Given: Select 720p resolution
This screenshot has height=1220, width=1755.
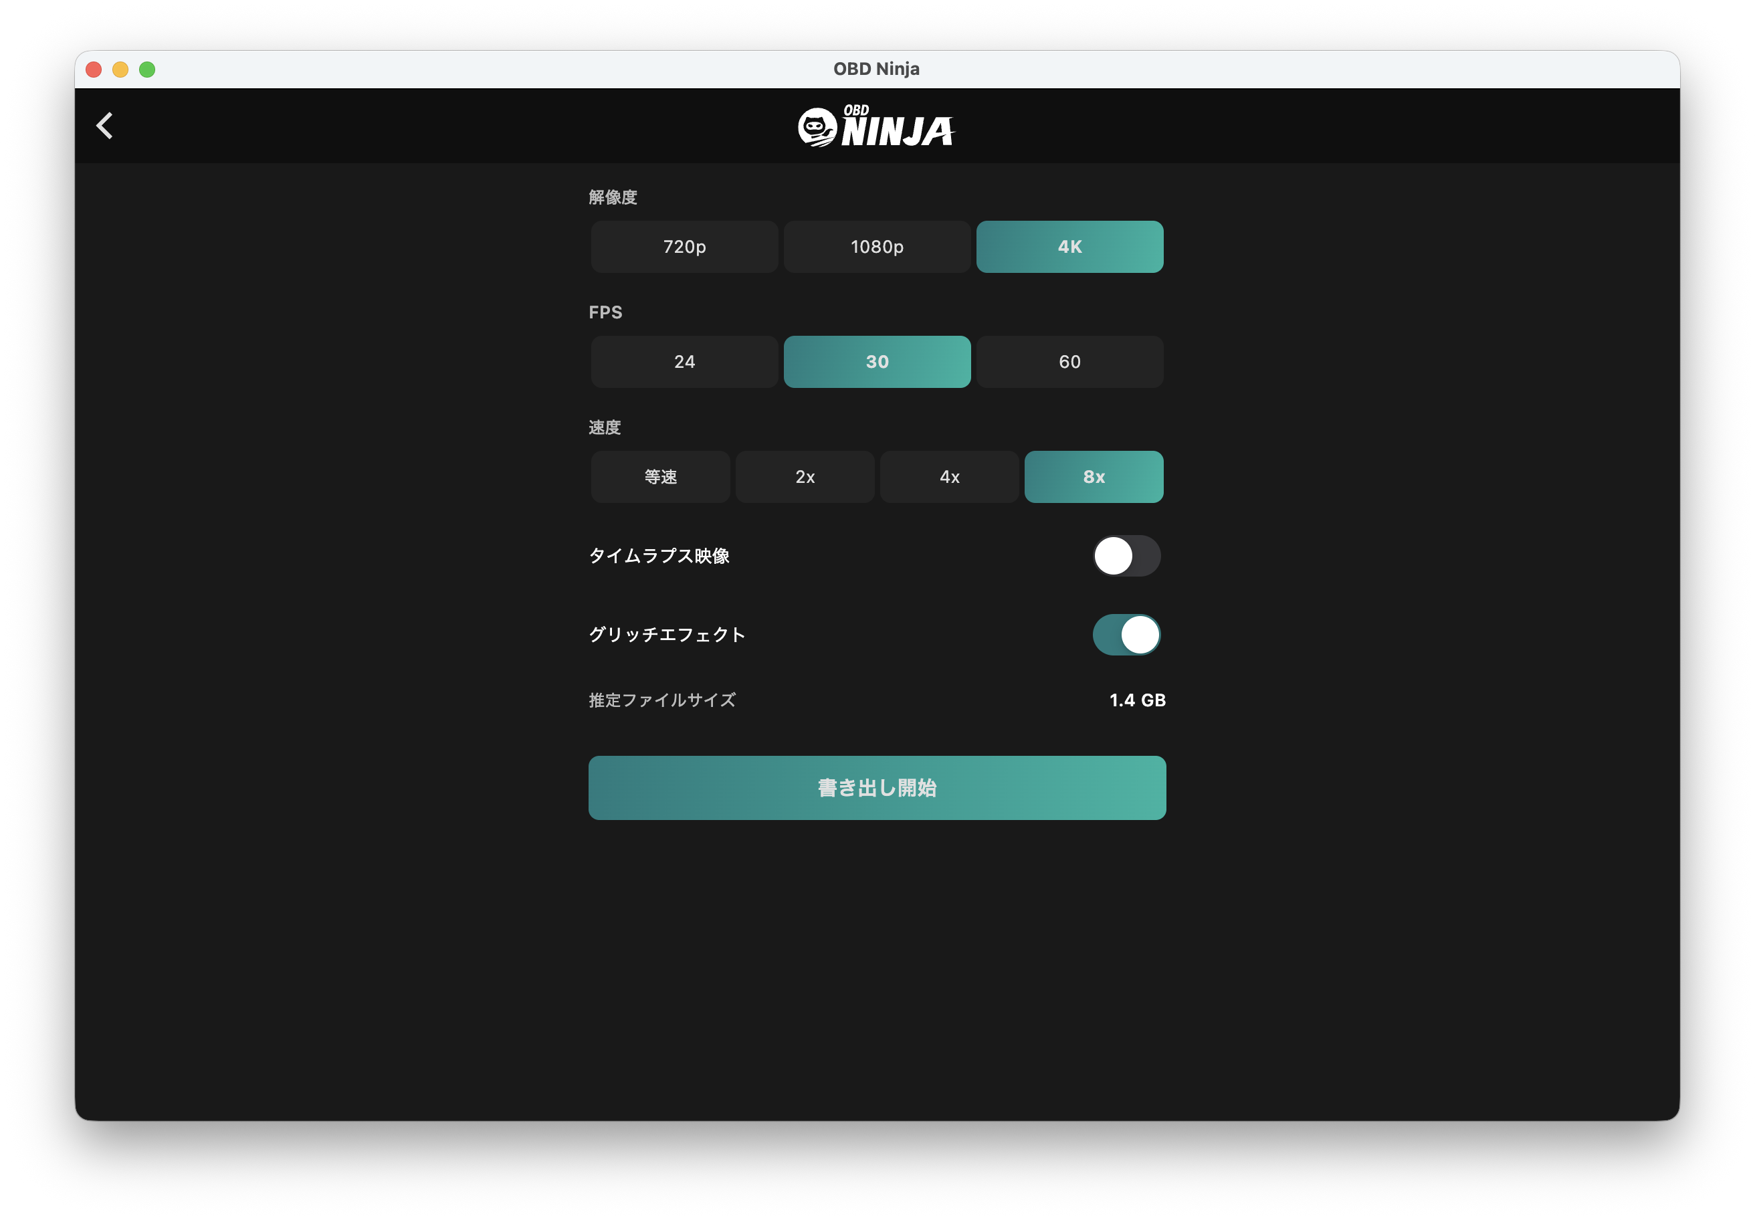Looking at the screenshot, I should [684, 246].
